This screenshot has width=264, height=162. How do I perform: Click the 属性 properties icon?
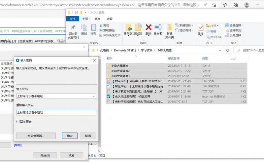pyautogui.click(x=200, y=27)
